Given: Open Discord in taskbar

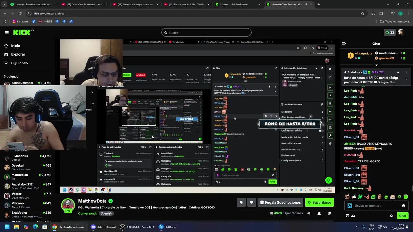Looking at the screenshot, I should click(103, 227).
